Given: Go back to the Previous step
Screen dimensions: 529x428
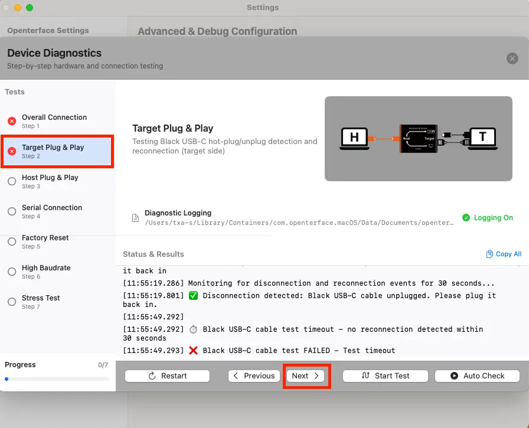Looking at the screenshot, I should pyautogui.click(x=254, y=376).
